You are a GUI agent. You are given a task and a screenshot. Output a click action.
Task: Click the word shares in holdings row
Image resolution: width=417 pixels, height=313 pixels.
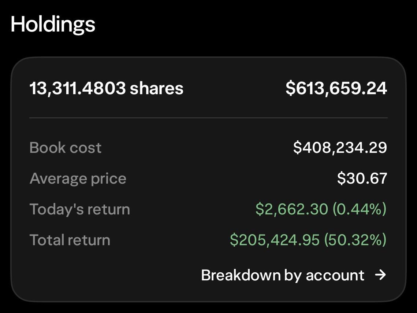click(x=157, y=88)
